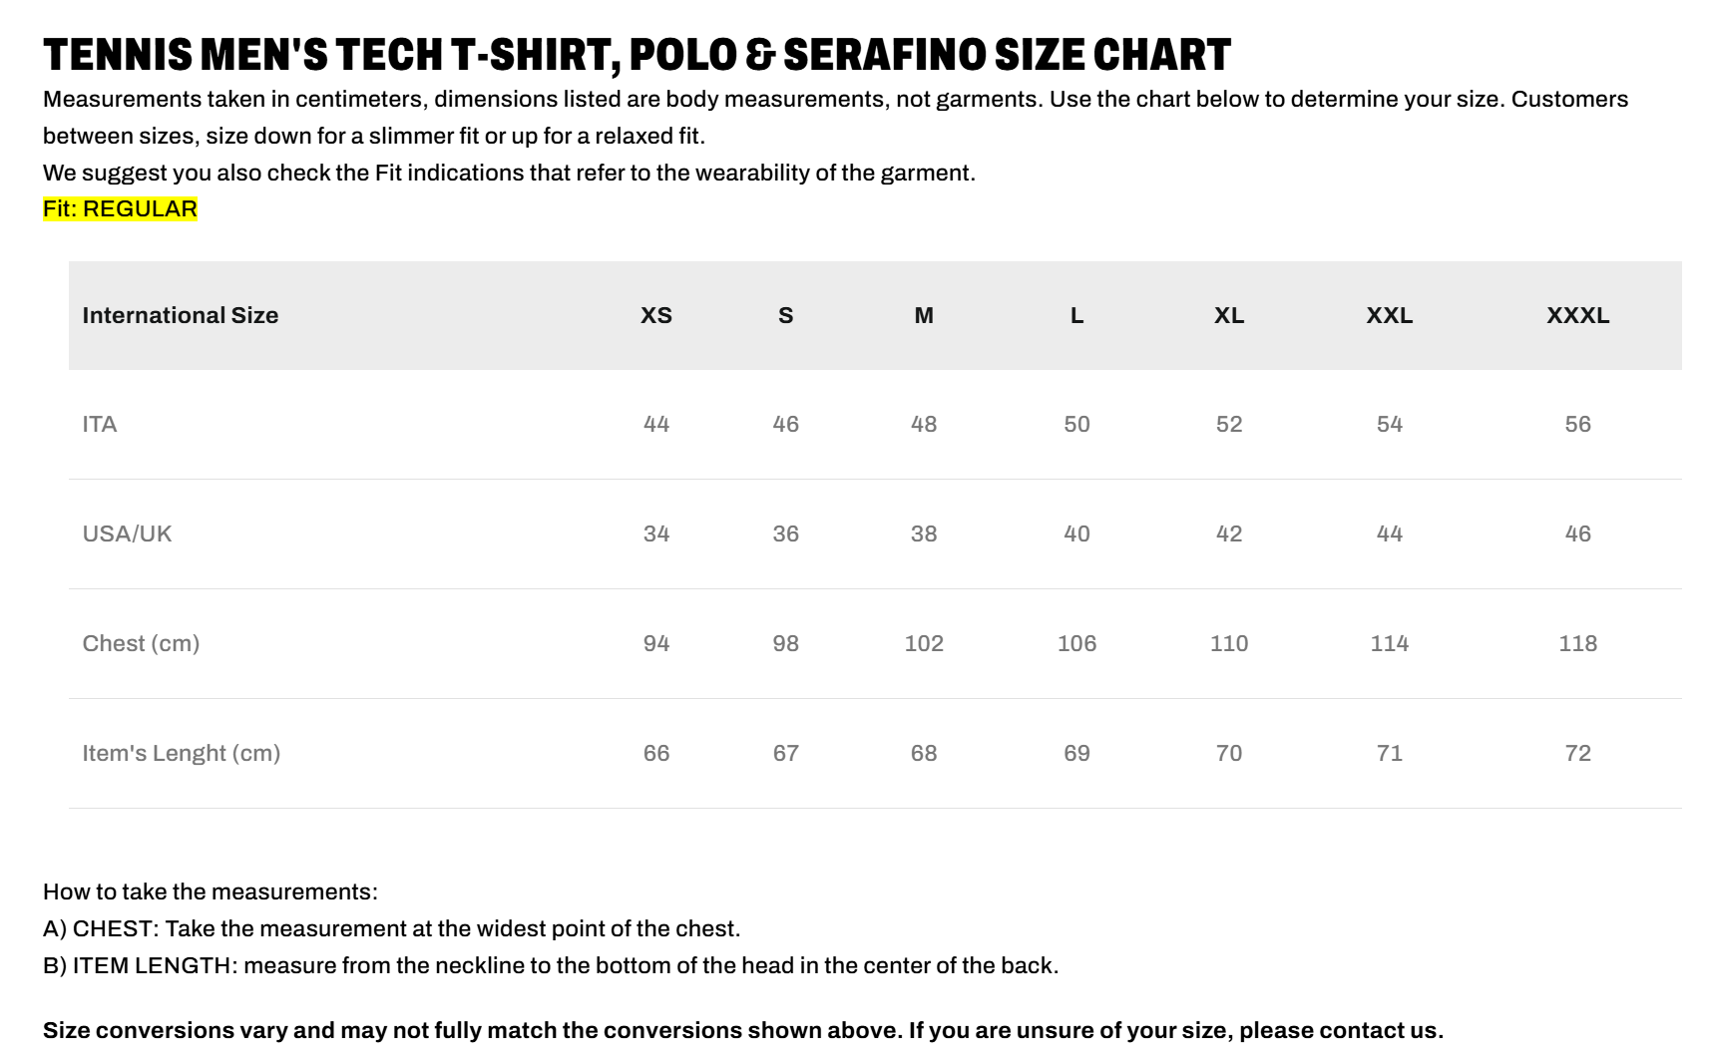Select ITA size 50 cell

point(1076,425)
